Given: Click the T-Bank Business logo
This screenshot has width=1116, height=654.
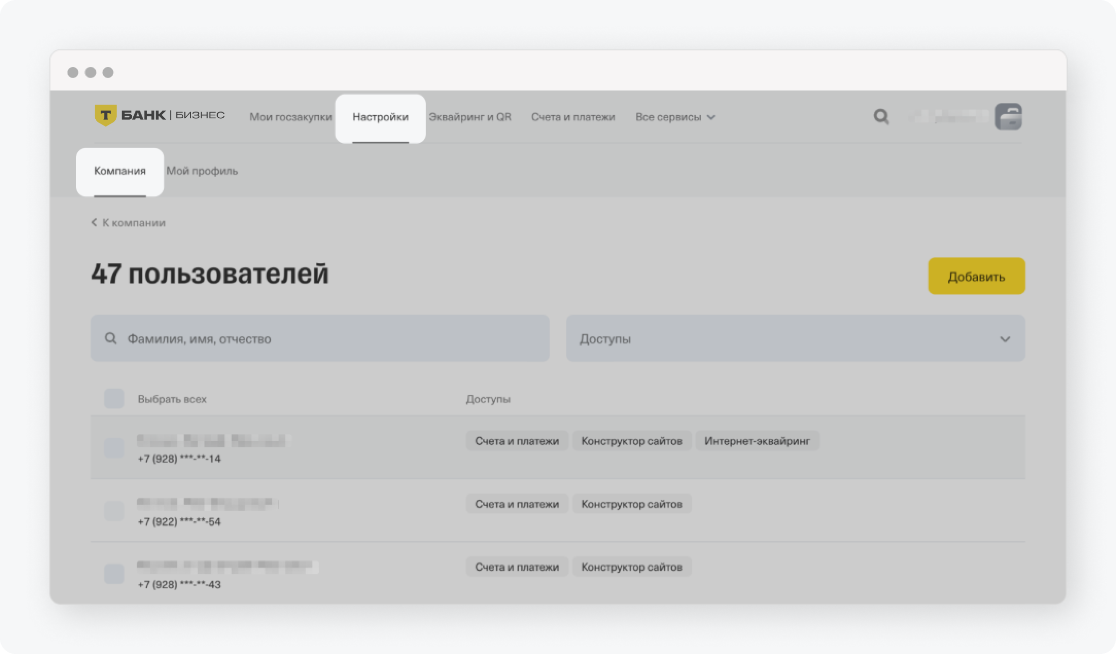Looking at the screenshot, I should 160,115.
